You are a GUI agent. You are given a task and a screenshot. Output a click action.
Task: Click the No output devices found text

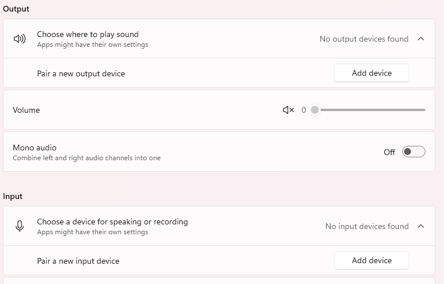pos(364,39)
